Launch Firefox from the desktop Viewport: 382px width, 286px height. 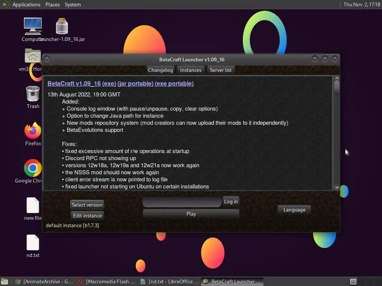(33, 130)
